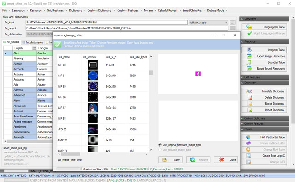Select use_original_firmware_image_type radio button

tap(160, 145)
